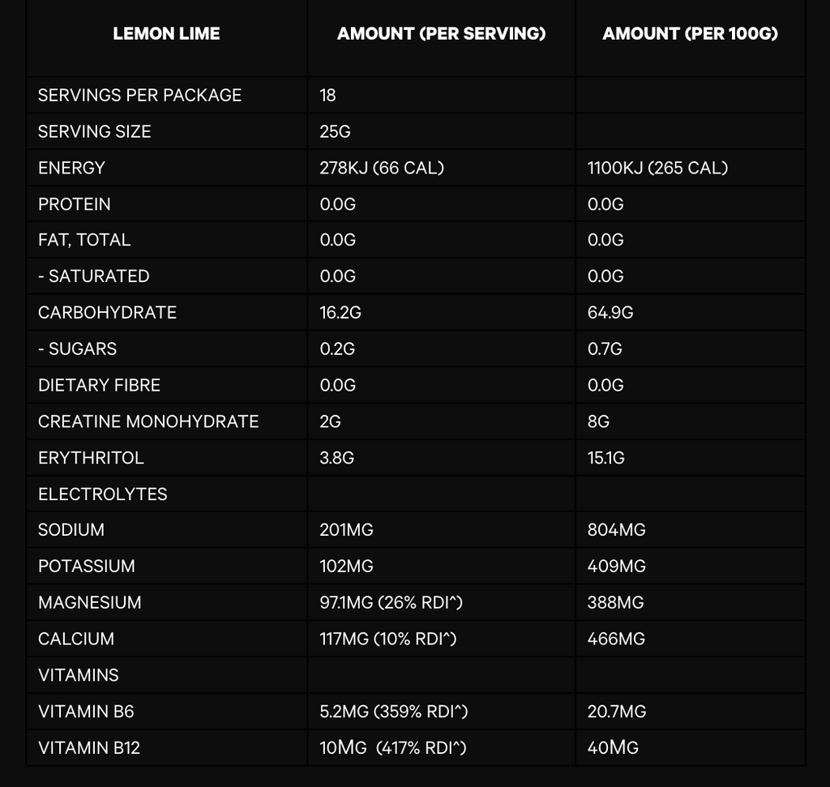Click the 25G serving size value
Image resolution: width=830 pixels, height=787 pixels.
tap(335, 131)
